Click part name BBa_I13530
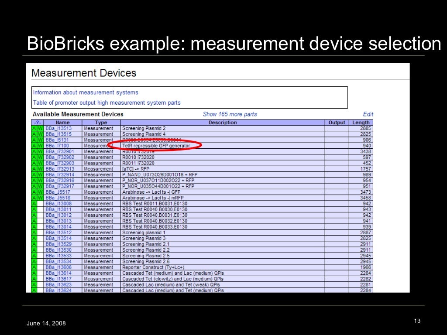Screen dimensions: 447x335 click(x=59, y=250)
